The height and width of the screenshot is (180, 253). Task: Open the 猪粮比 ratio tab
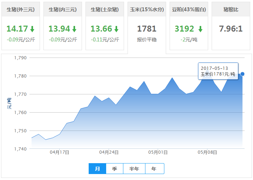point(231,26)
